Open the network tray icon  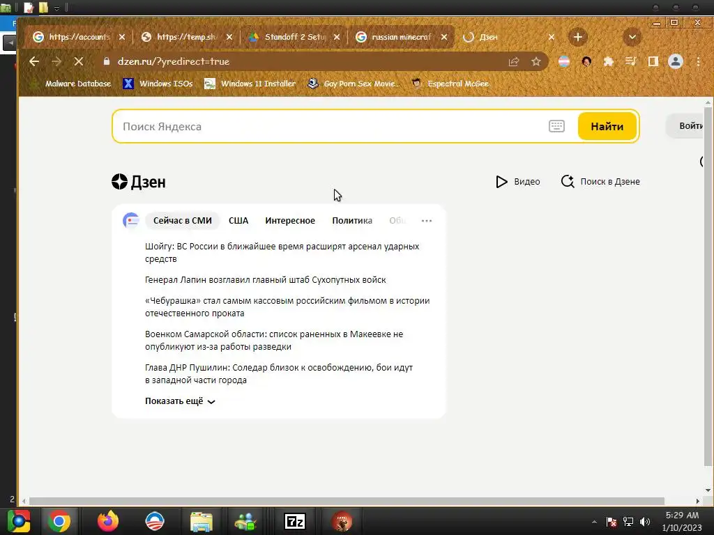click(x=628, y=522)
